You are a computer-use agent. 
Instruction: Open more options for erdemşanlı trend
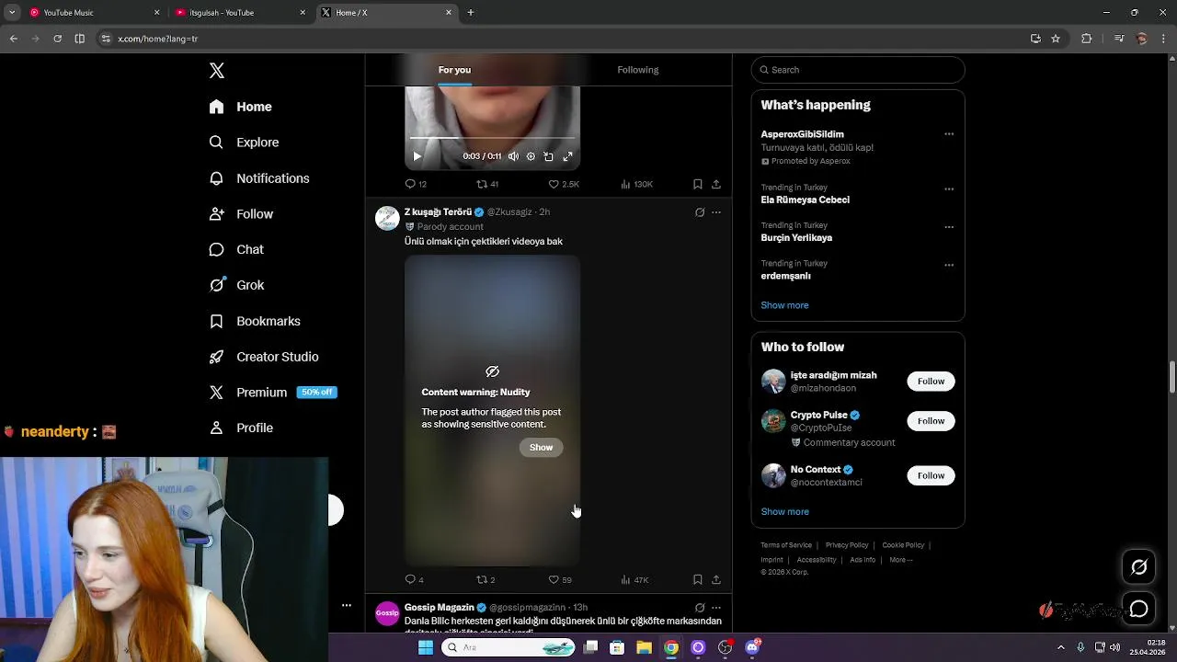pos(949,265)
